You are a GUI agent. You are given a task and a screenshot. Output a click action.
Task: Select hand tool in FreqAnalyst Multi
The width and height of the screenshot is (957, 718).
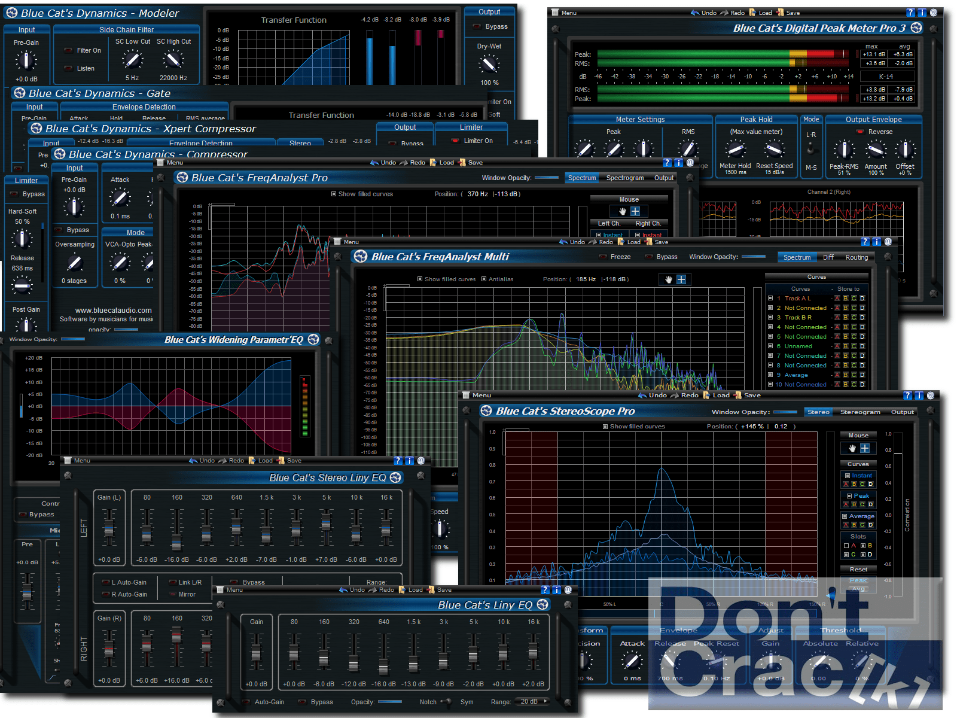pos(668,279)
